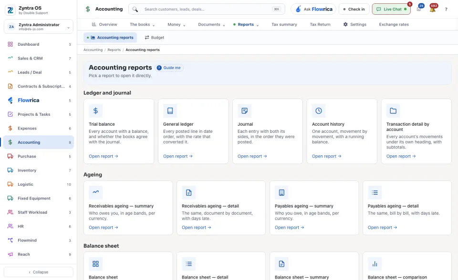Click the Guide me button

[169, 68]
